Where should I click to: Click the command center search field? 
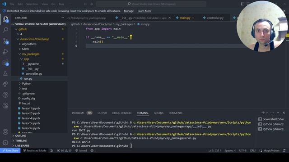tap(151, 4)
